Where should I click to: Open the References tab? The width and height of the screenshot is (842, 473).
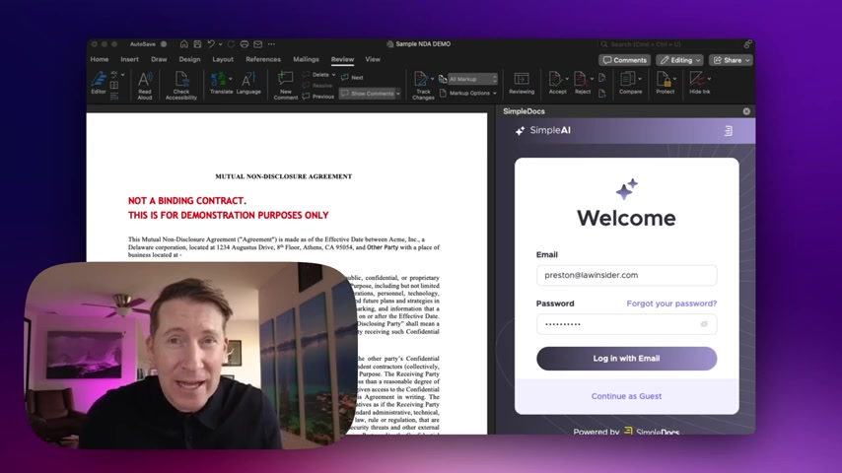click(263, 59)
